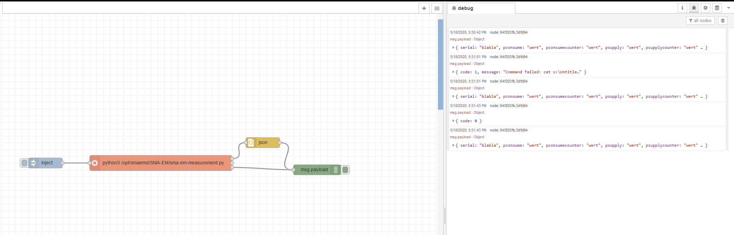The image size is (734, 235).
Task: Select the python3 exec node gear icon
Action: coord(95,163)
